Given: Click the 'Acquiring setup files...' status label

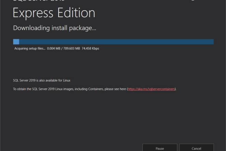Looking at the screenshot, I should [x=29, y=49].
